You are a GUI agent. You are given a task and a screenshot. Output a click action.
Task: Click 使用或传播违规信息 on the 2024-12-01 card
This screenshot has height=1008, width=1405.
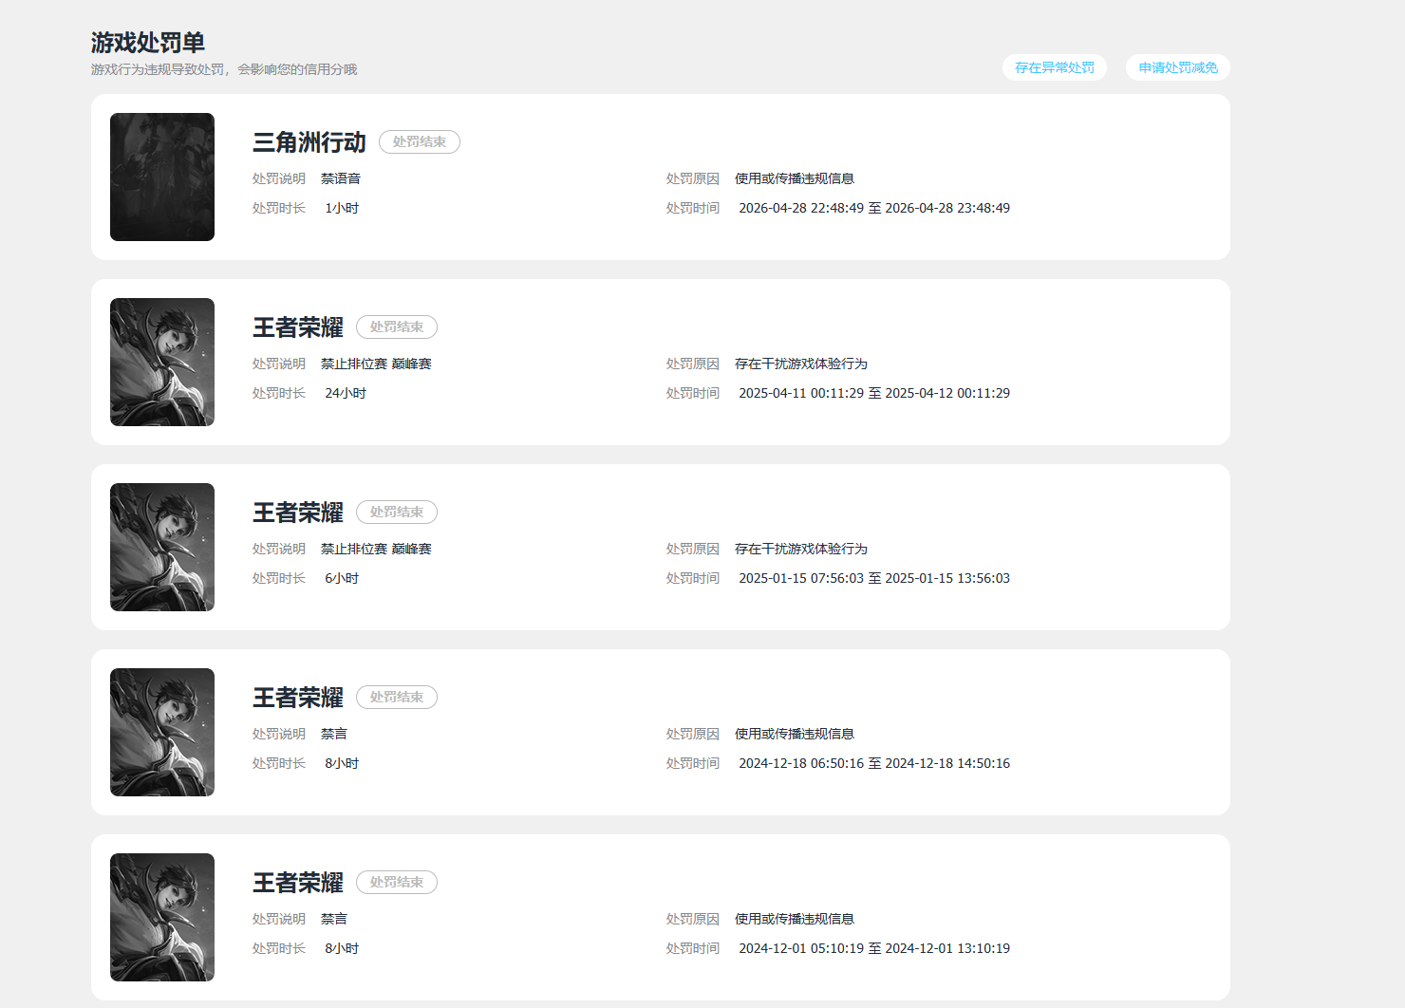795,919
